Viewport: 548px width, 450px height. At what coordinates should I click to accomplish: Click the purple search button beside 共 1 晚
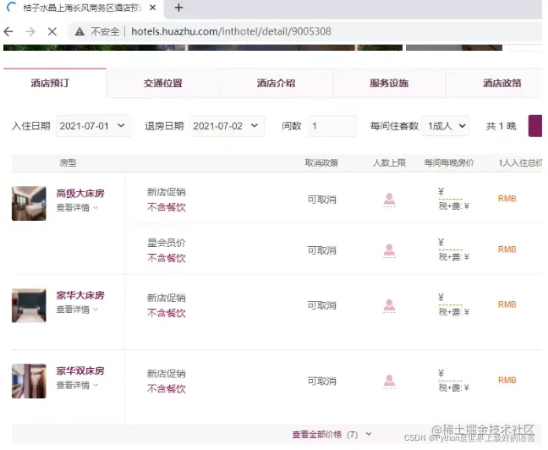[535, 126]
